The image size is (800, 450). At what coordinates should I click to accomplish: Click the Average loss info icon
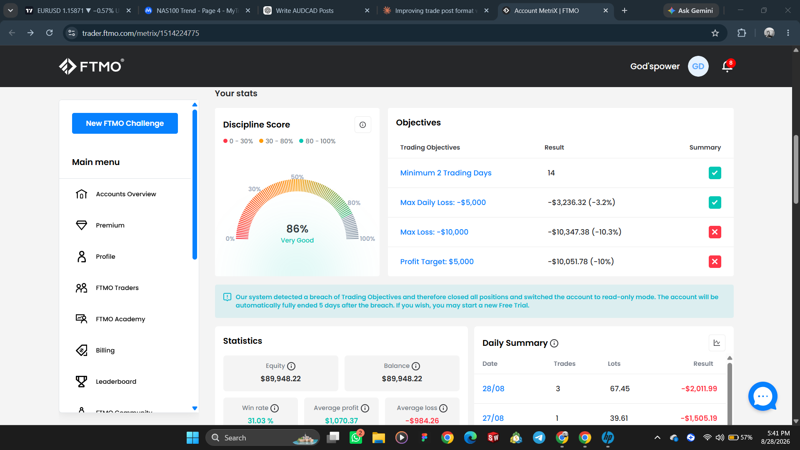coord(443,408)
